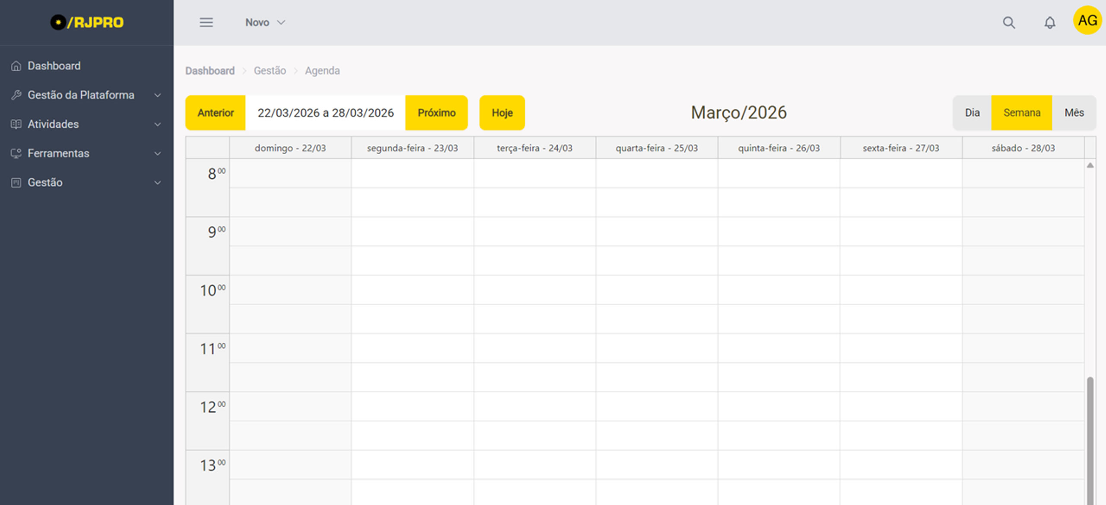
Task: Click the wrench icon for Gestão da Plataforma
Action: point(16,95)
